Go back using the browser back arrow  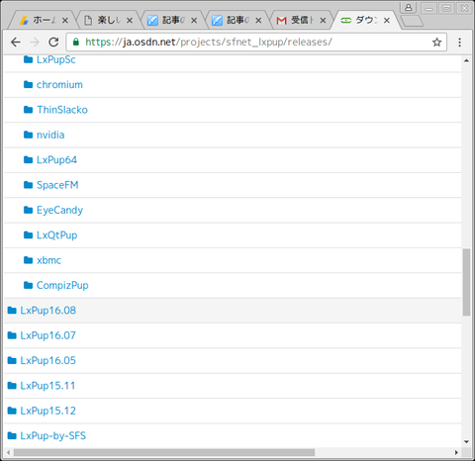point(16,43)
